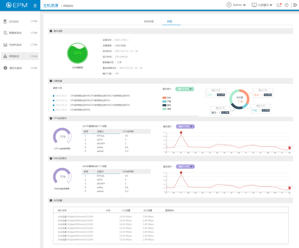299x248 pixels.
Task: Click the 虚拟化监控 gear icon
Action: [x=5, y=68]
